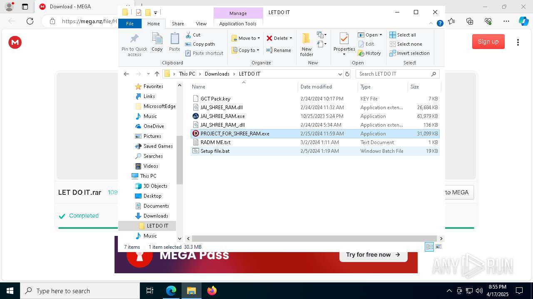The width and height of the screenshot is (533, 299).
Task: Select 3D Objects in navigation tree
Action: pyautogui.click(x=151, y=186)
